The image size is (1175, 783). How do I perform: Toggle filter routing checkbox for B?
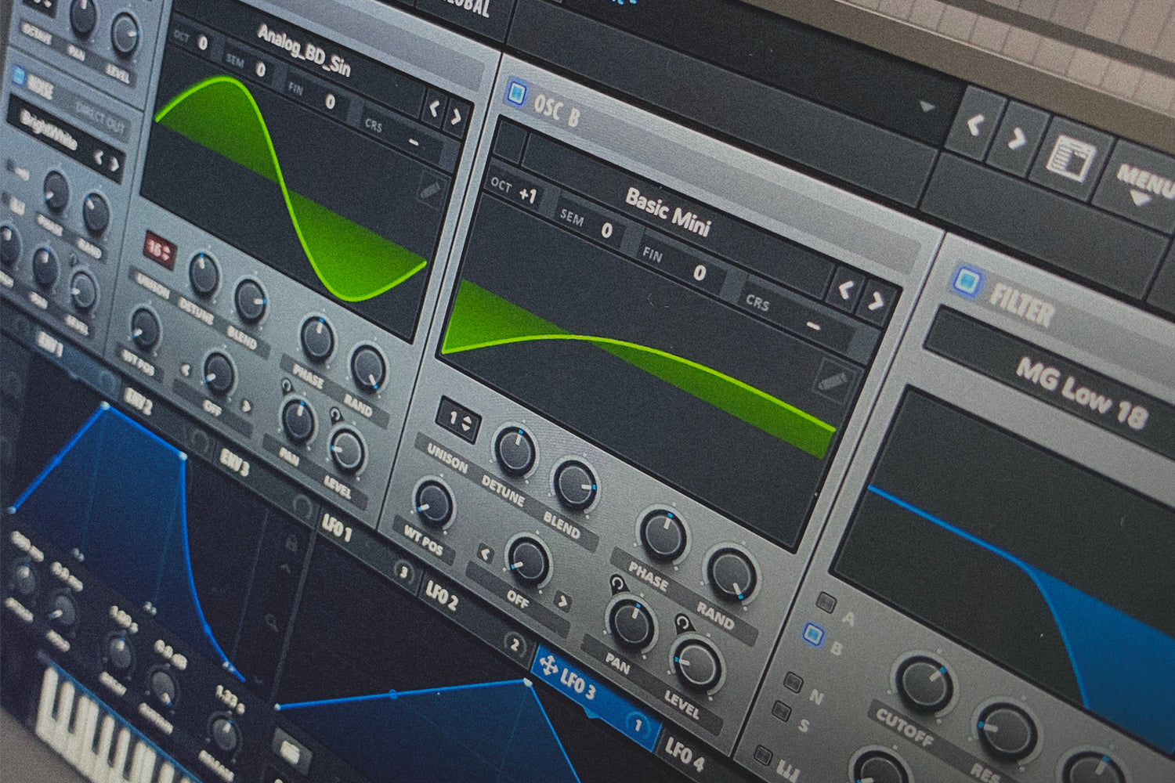click(813, 632)
